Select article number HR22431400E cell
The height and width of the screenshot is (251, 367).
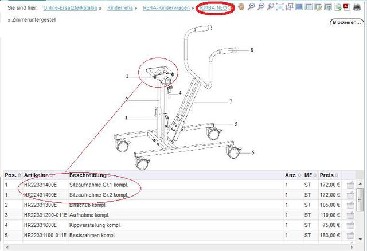(x=40, y=195)
